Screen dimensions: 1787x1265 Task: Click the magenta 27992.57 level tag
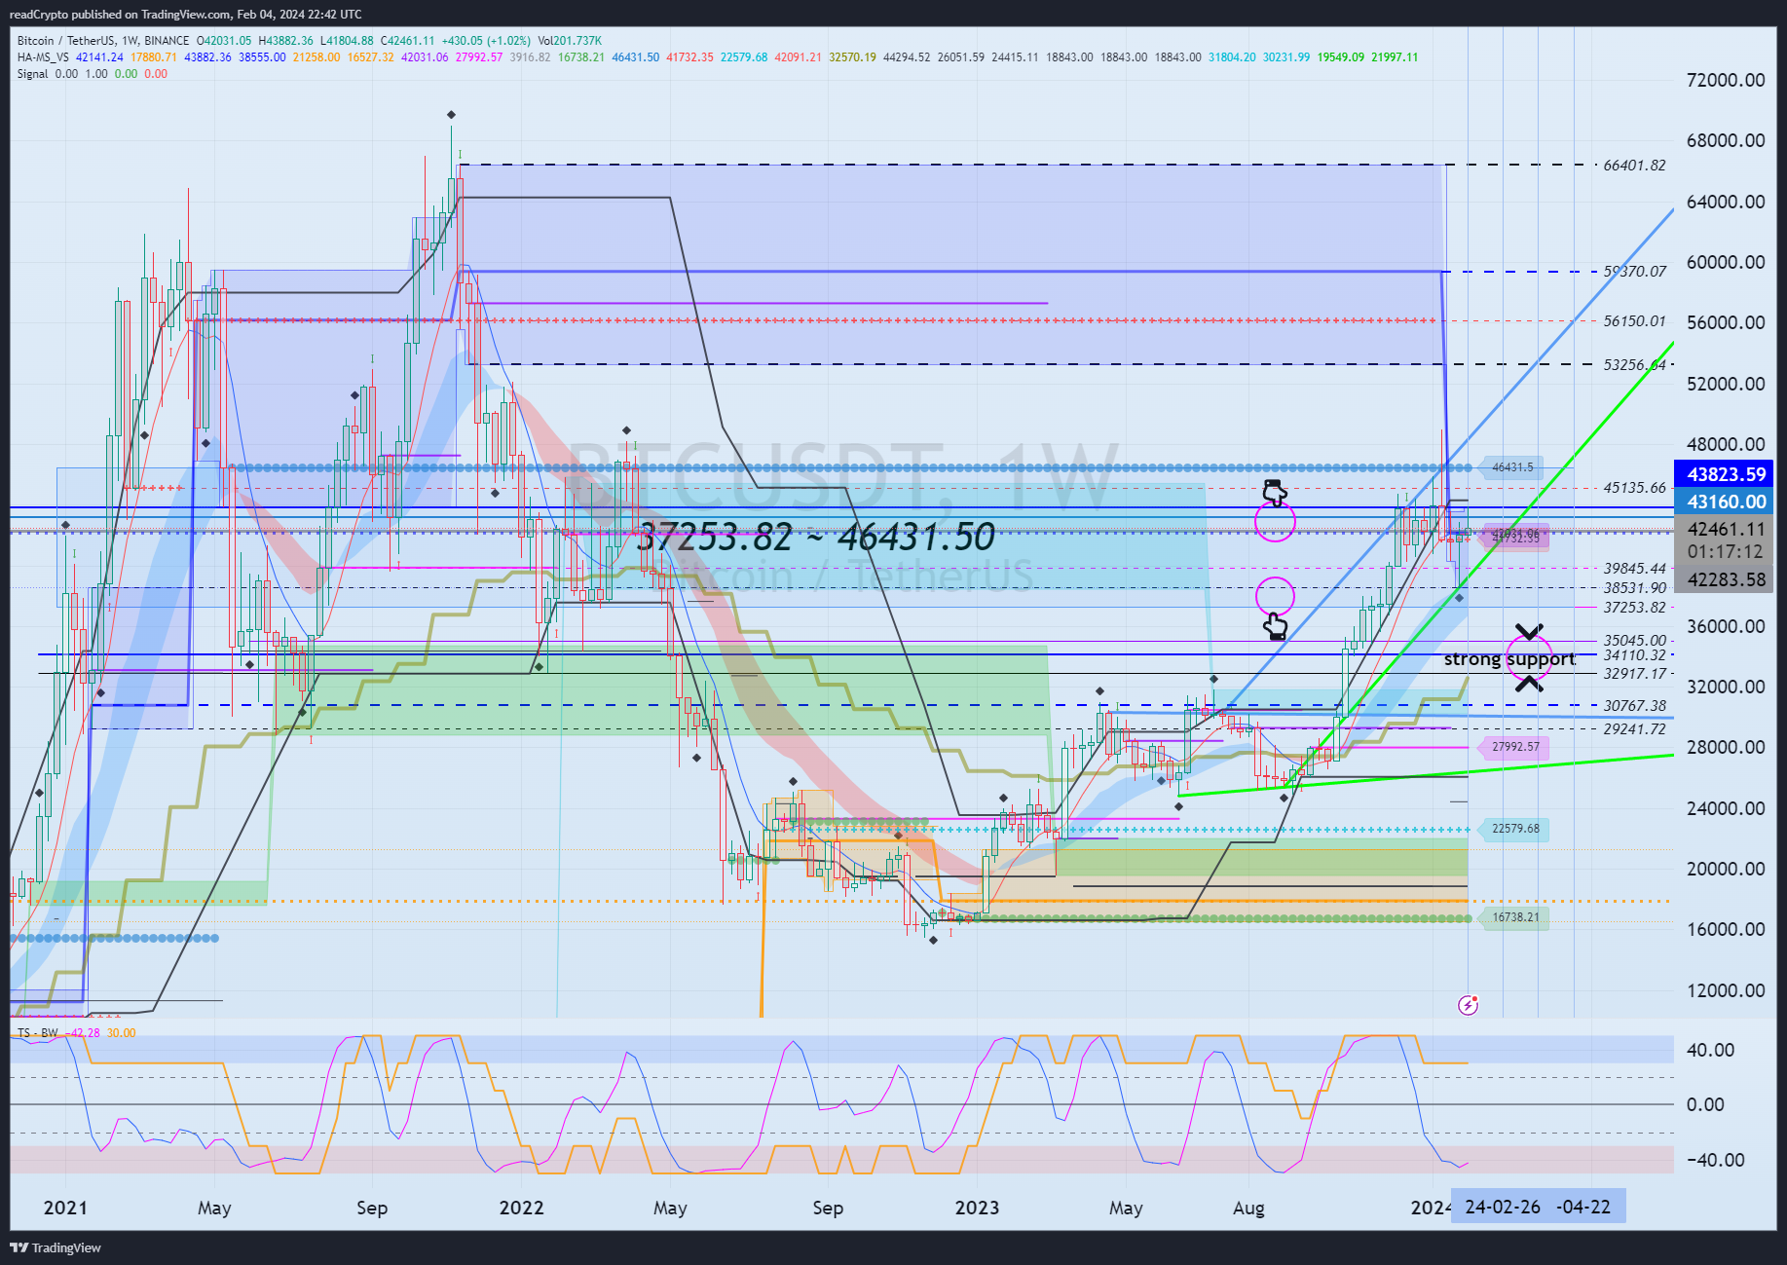click(x=1514, y=747)
